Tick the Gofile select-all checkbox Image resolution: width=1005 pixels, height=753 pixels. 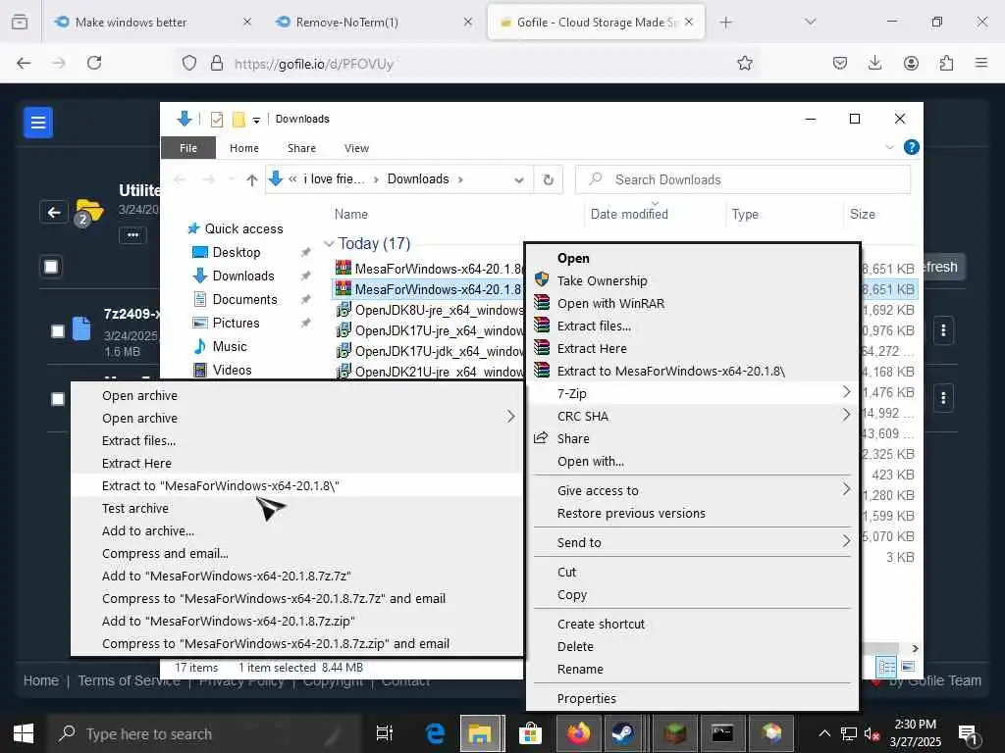pyautogui.click(x=51, y=267)
